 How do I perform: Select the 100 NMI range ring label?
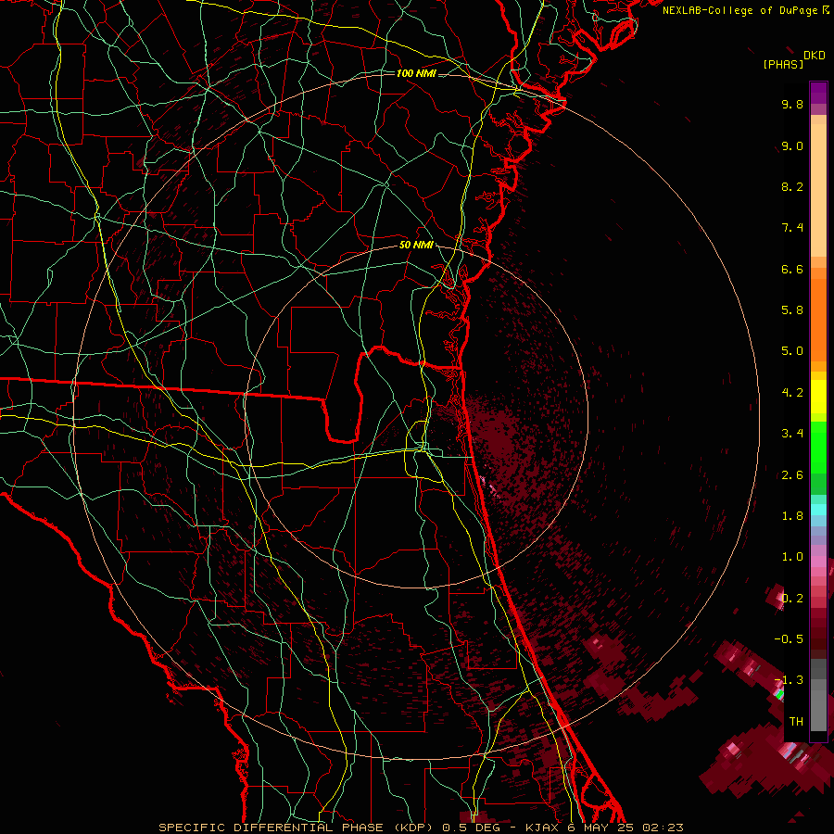tap(416, 73)
